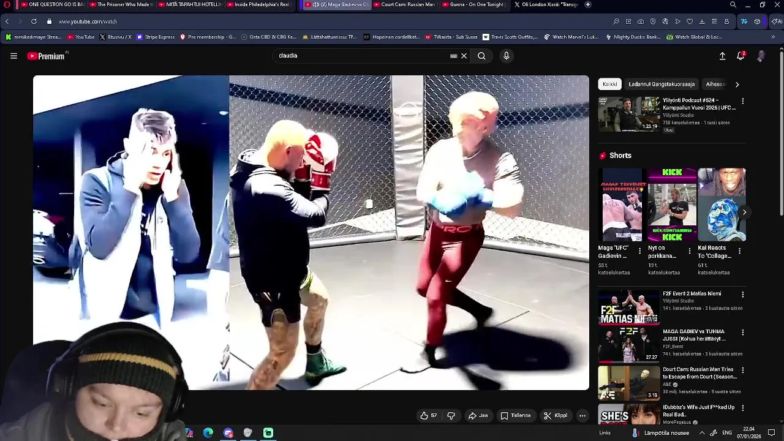Click the YouTube search input field
This screenshot has height=441, width=784.
[x=361, y=56]
